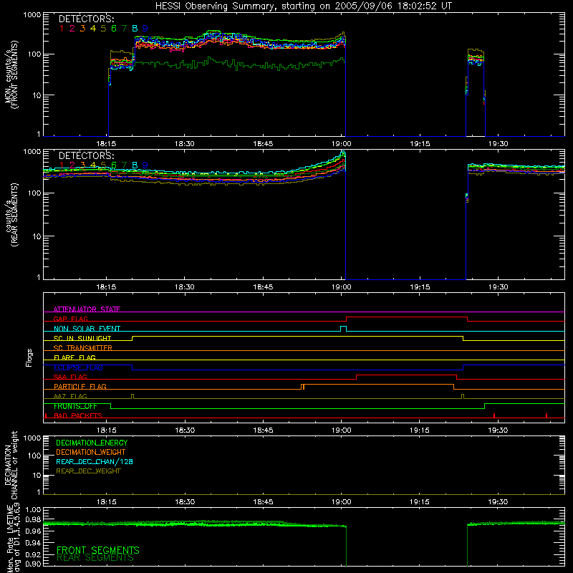
Task: Select detector number 6 in front segments legend
Action: coord(114,29)
